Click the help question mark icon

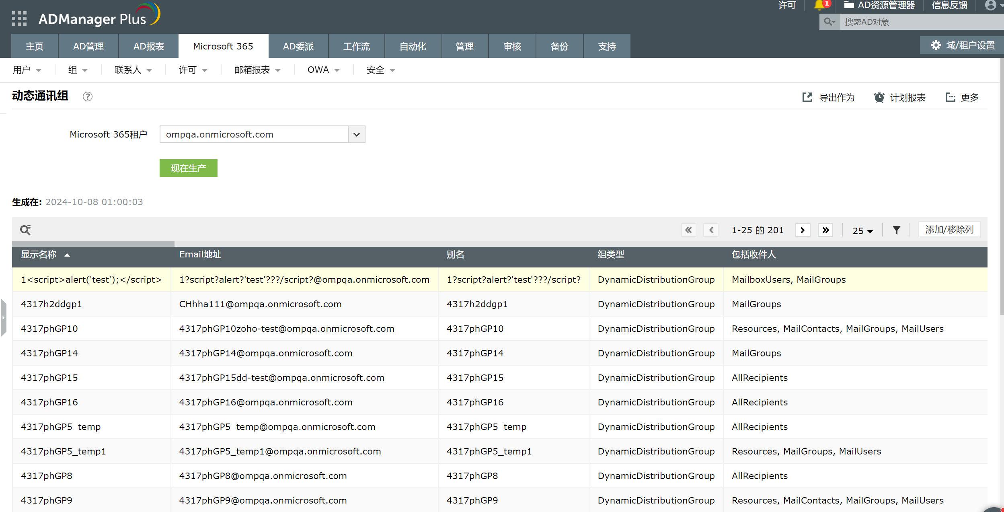[x=87, y=97]
